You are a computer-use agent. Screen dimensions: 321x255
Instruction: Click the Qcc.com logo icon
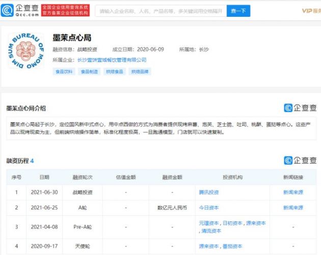tap(7, 10)
